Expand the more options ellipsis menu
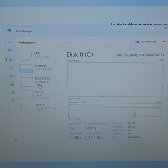Image resolution: width=168 pixels, height=168 pixels. click(164, 42)
